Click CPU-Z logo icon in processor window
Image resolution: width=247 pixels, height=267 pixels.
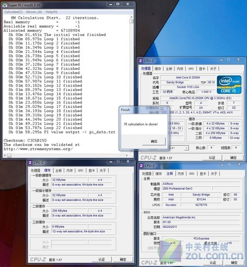(x=141, y=61)
